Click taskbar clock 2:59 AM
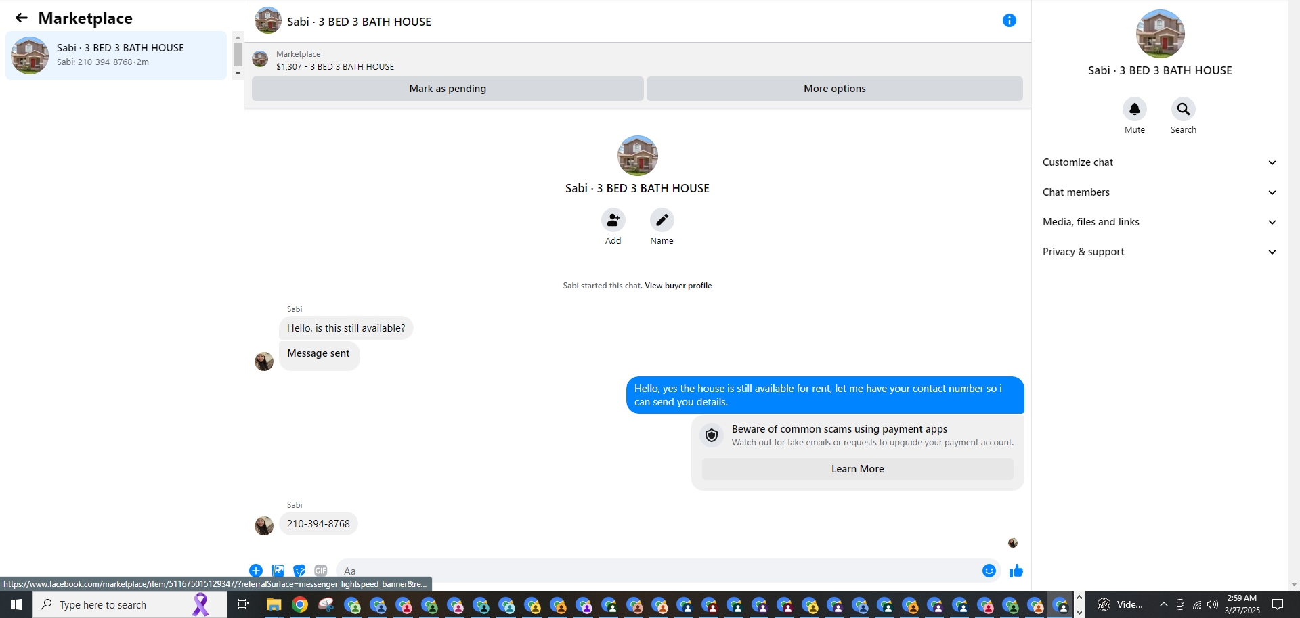This screenshot has width=1300, height=618. [1242, 604]
